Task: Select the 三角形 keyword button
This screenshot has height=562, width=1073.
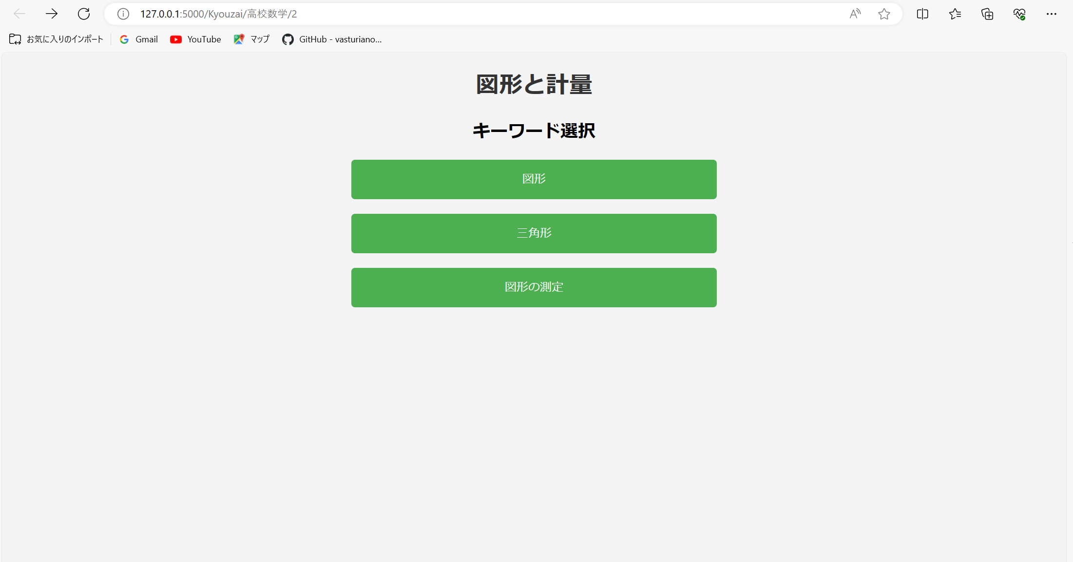Action: (x=534, y=233)
